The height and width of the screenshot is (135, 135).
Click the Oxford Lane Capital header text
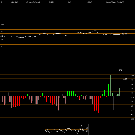tap(115, 2)
